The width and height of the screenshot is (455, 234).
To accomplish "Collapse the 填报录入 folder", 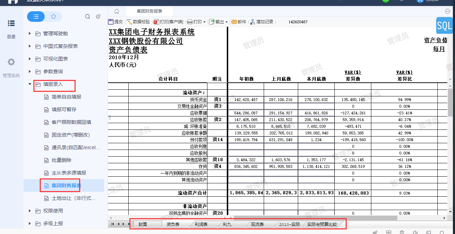I will coord(30,84).
